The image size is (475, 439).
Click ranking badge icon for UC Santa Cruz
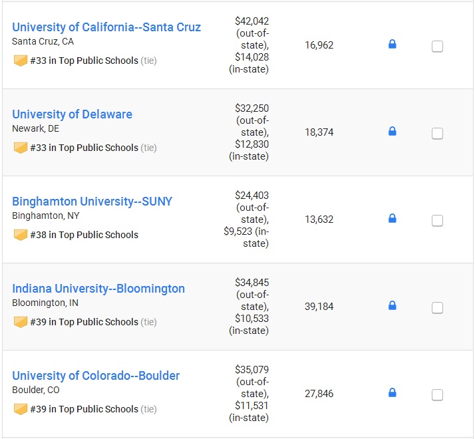pyautogui.click(x=21, y=61)
